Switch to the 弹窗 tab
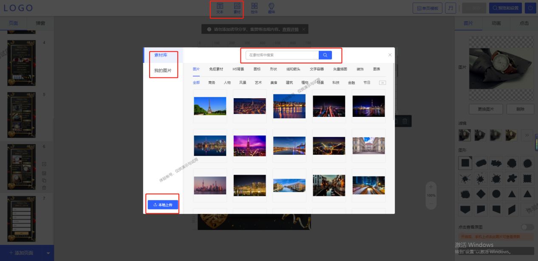Image resolution: width=538 pixels, height=261 pixels. pos(40,23)
